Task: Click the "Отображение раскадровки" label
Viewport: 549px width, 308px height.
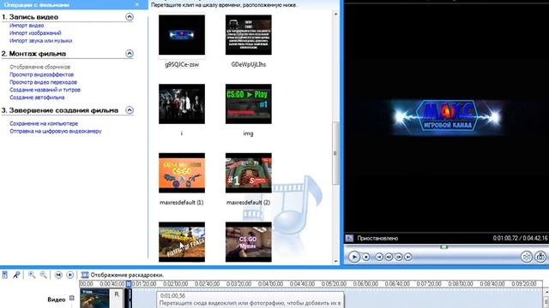Action: click(127, 275)
